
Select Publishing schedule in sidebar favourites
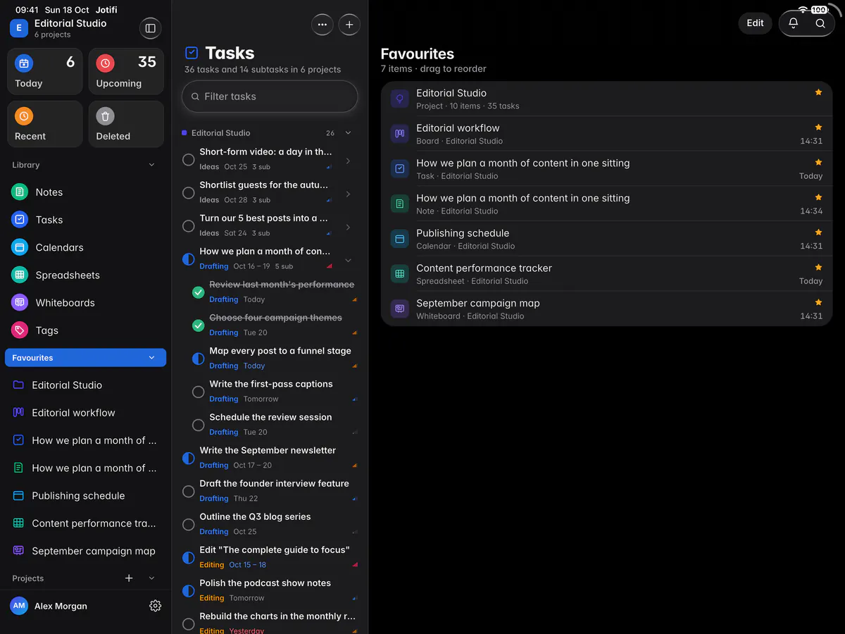point(86,495)
